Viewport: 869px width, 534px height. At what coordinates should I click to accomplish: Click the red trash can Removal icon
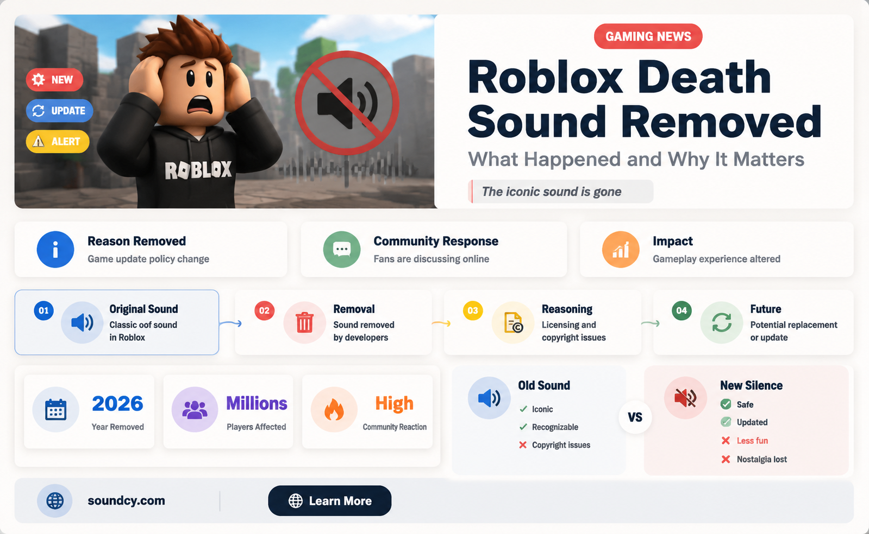point(304,322)
